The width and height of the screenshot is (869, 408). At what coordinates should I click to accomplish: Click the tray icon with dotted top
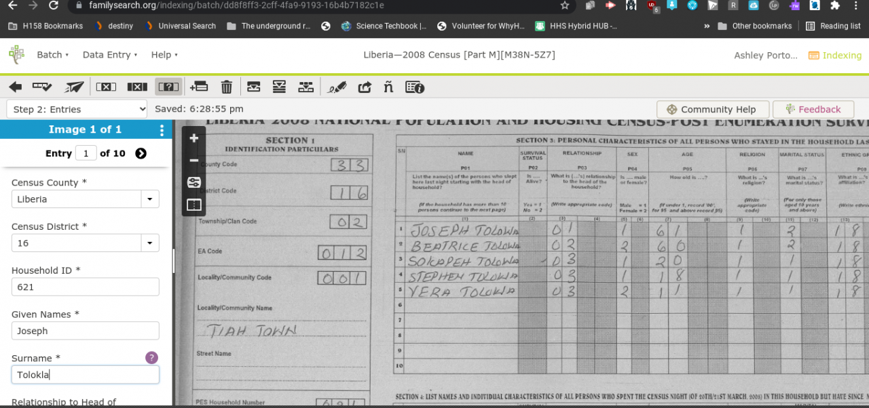pos(306,87)
